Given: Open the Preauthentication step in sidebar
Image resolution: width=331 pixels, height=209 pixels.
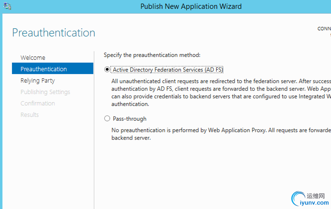Looking at the screenshot, I should (52, 69).
